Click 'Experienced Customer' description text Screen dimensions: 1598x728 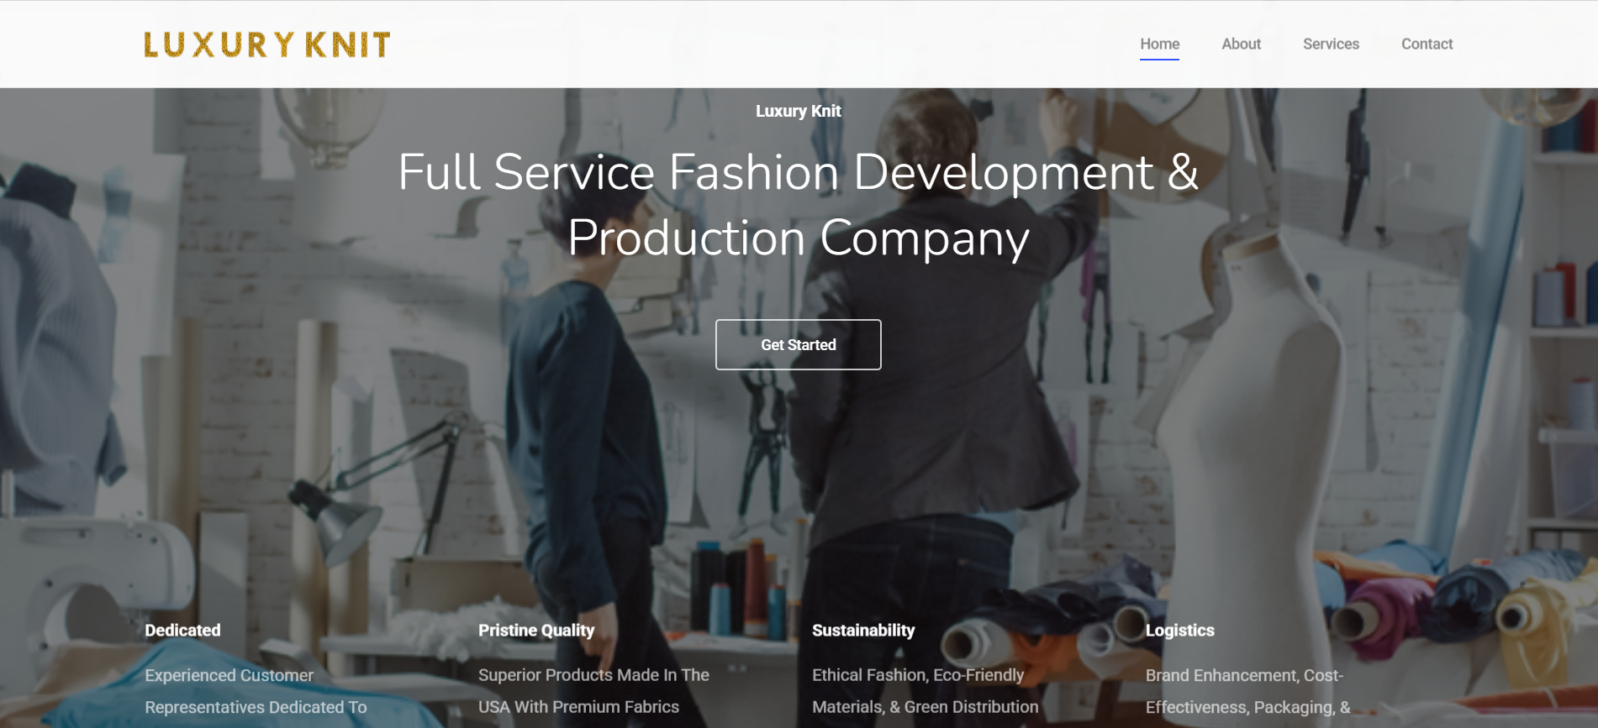tap(229, 675)
